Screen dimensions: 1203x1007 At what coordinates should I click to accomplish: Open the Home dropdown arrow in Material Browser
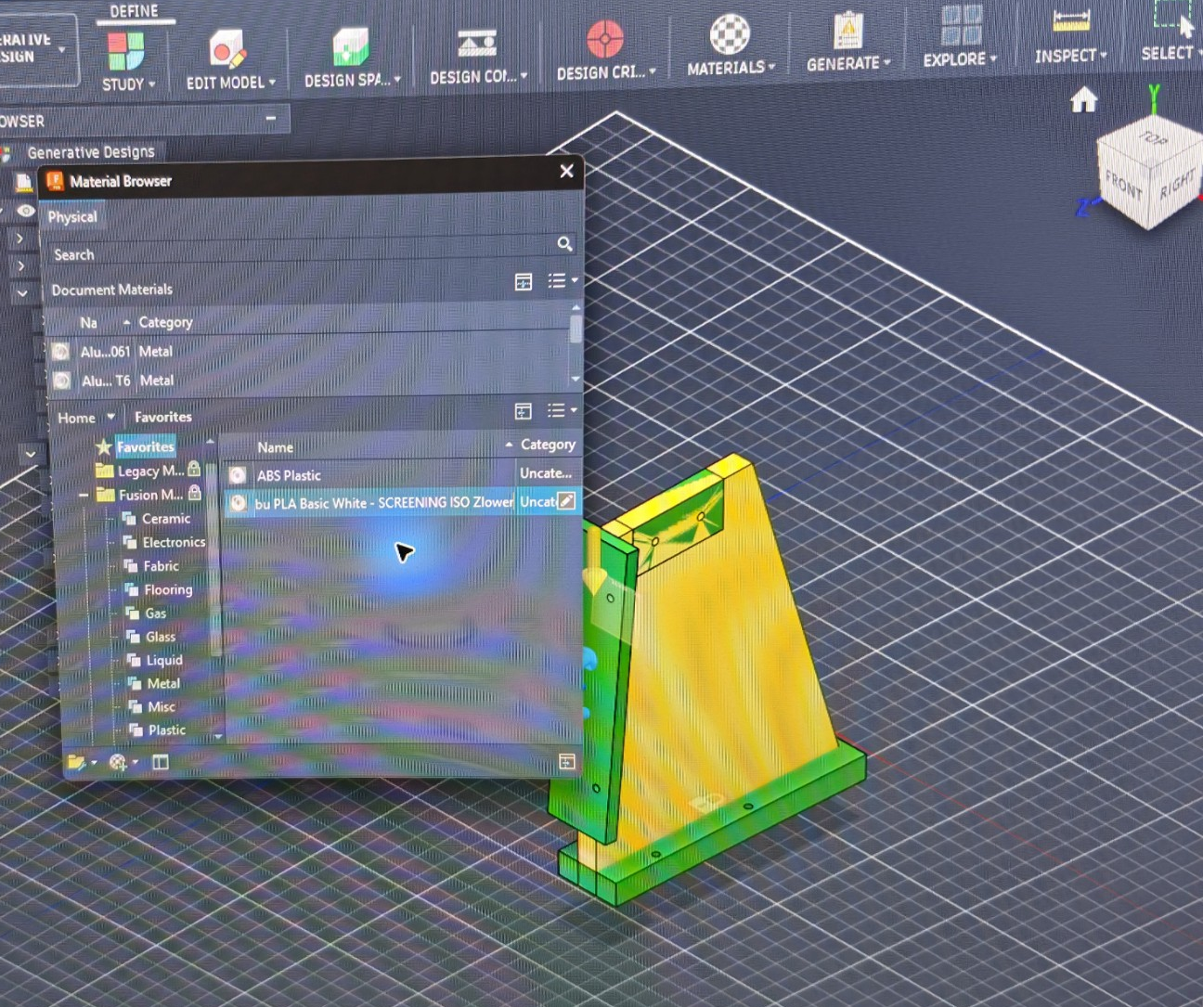click(110, 417)
